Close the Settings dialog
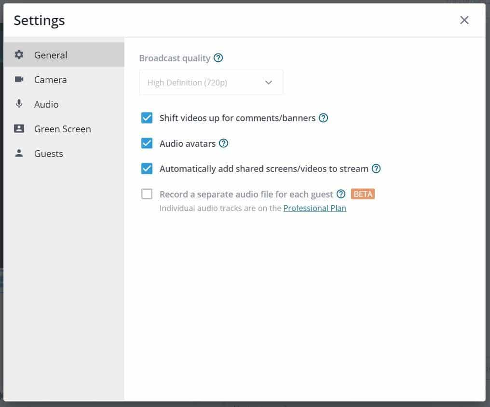This screenshot has height=407, width=490. click(464, 20)
